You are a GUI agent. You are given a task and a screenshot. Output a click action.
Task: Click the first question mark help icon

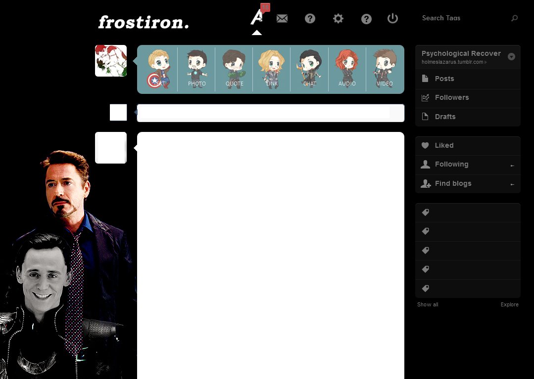pos(310,18)
